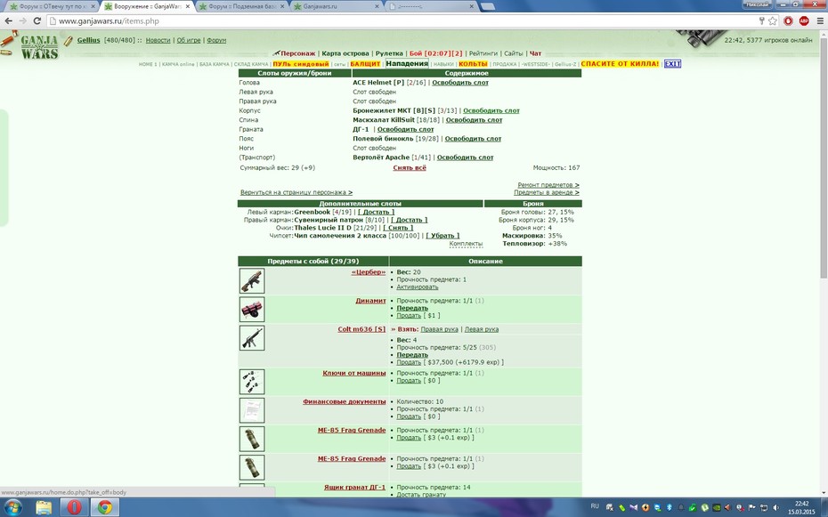The image size is (828, 517).
Task: Open Ремонт предметов link
Action: coord(548,185)
